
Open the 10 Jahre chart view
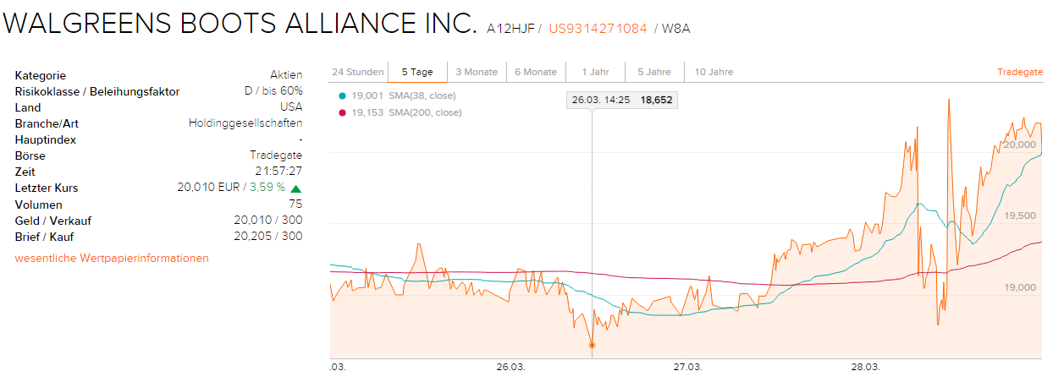tap(714, 72)
